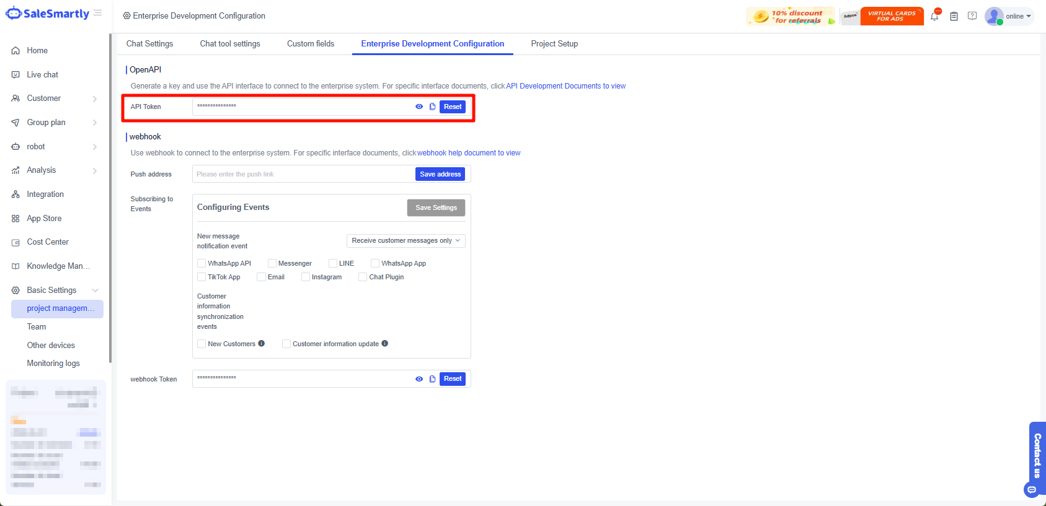Switch to the Chat Settings tab
The width and height of the screenshot is (1046, 506).
[149, 44]
